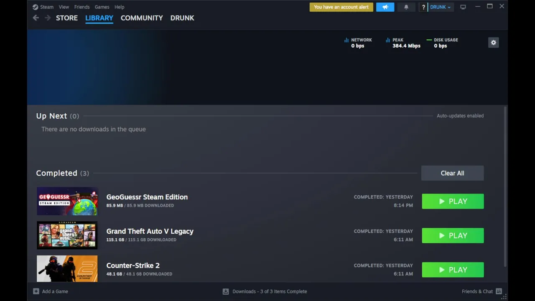This screenshot has height=301, width=535.
Task: Open Grand Theft Auto V thumbnail
Action: point(67,235)
